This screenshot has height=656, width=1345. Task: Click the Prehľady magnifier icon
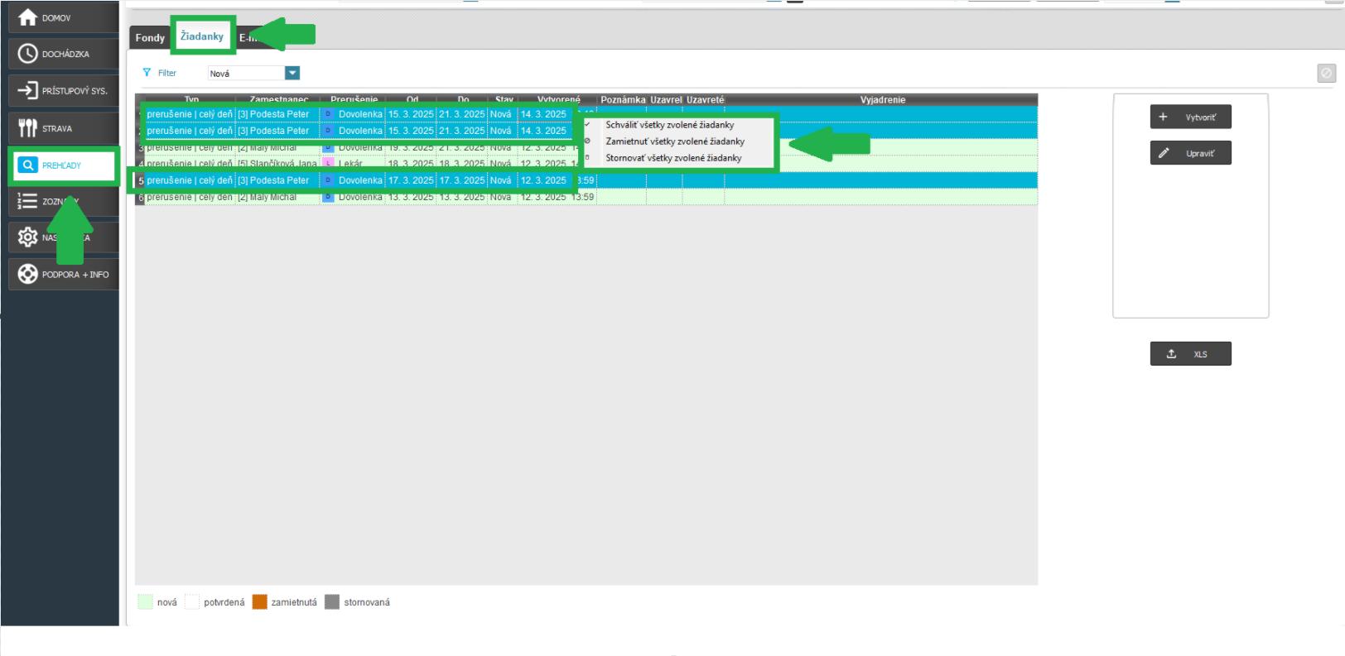tap(28, 165)
